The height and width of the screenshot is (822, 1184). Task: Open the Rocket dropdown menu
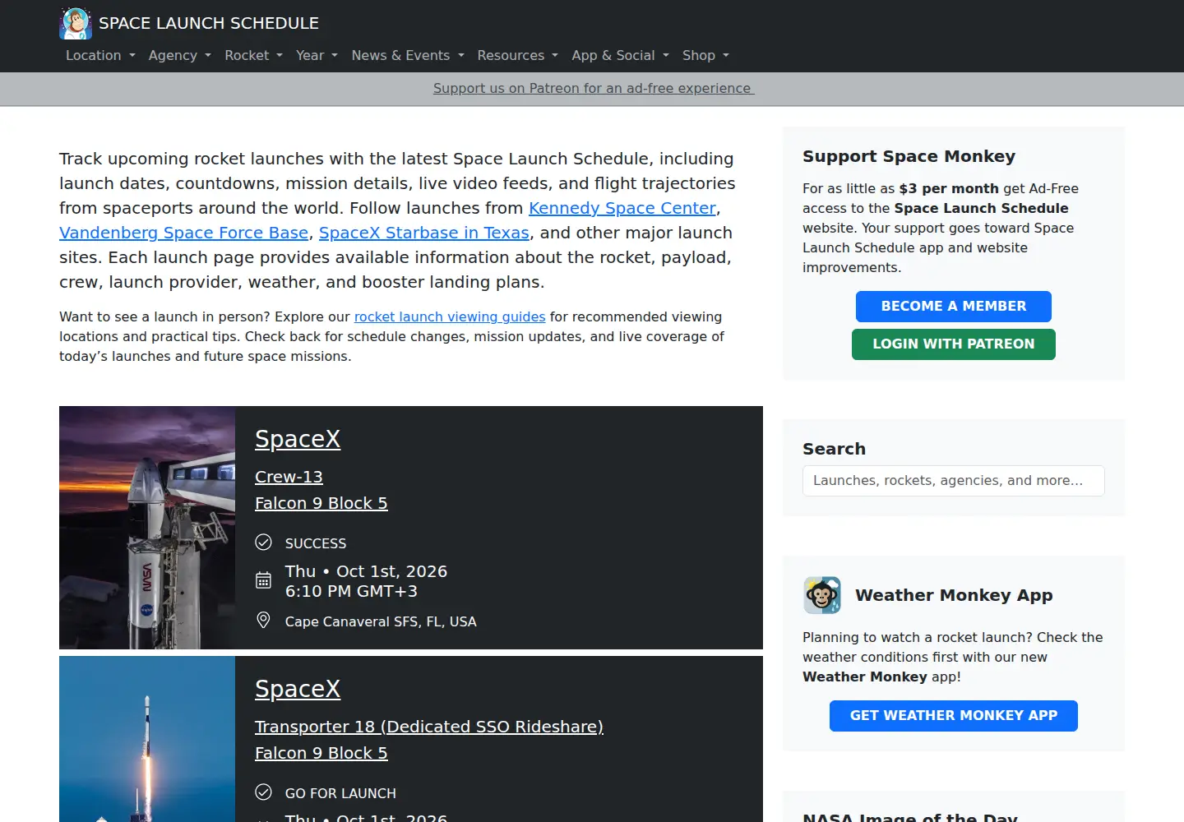(253, 55)
